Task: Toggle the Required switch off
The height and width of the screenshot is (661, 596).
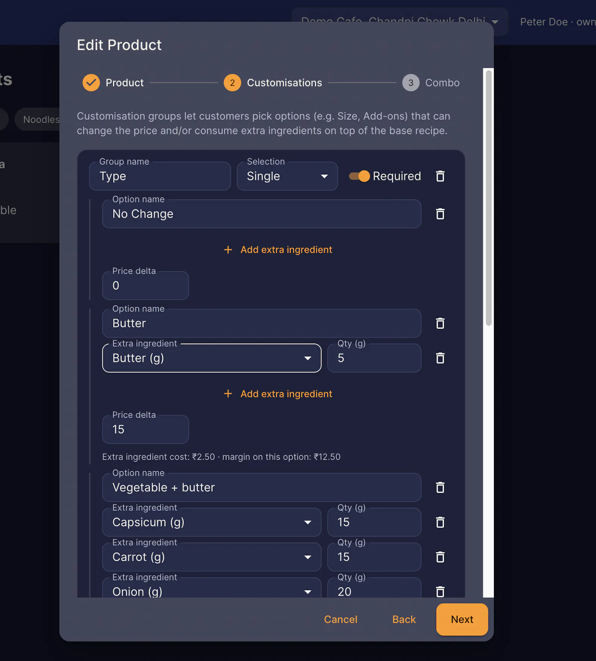Action: [x=359, y=176]
